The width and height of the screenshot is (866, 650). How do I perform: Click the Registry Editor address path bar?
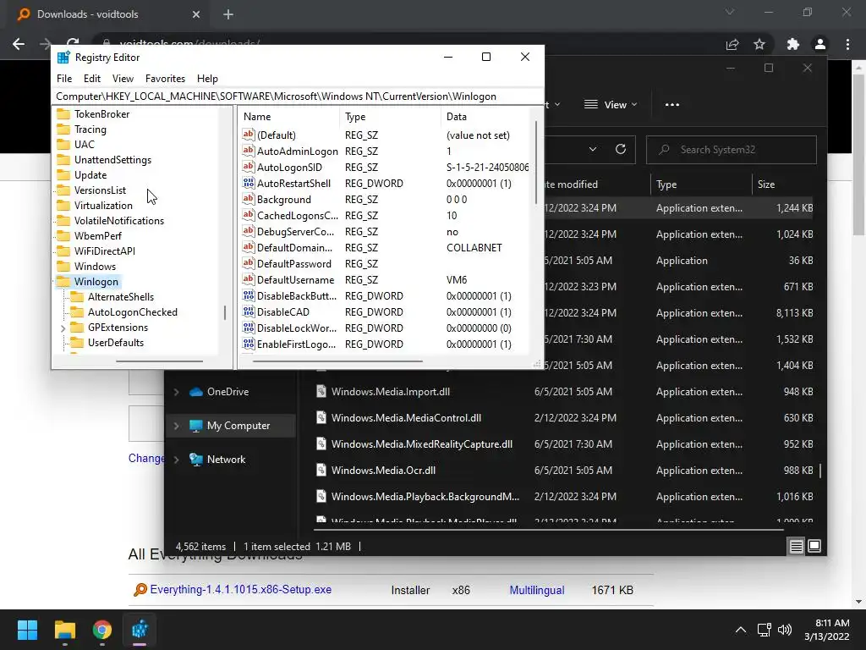click(297, 96)
